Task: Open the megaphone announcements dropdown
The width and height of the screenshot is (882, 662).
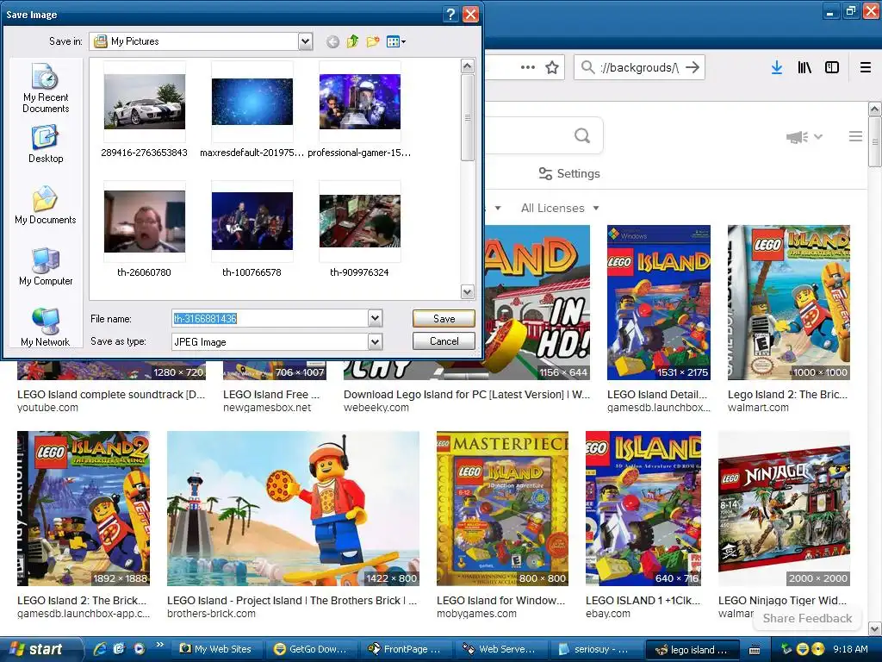Action: coord(804,137)
